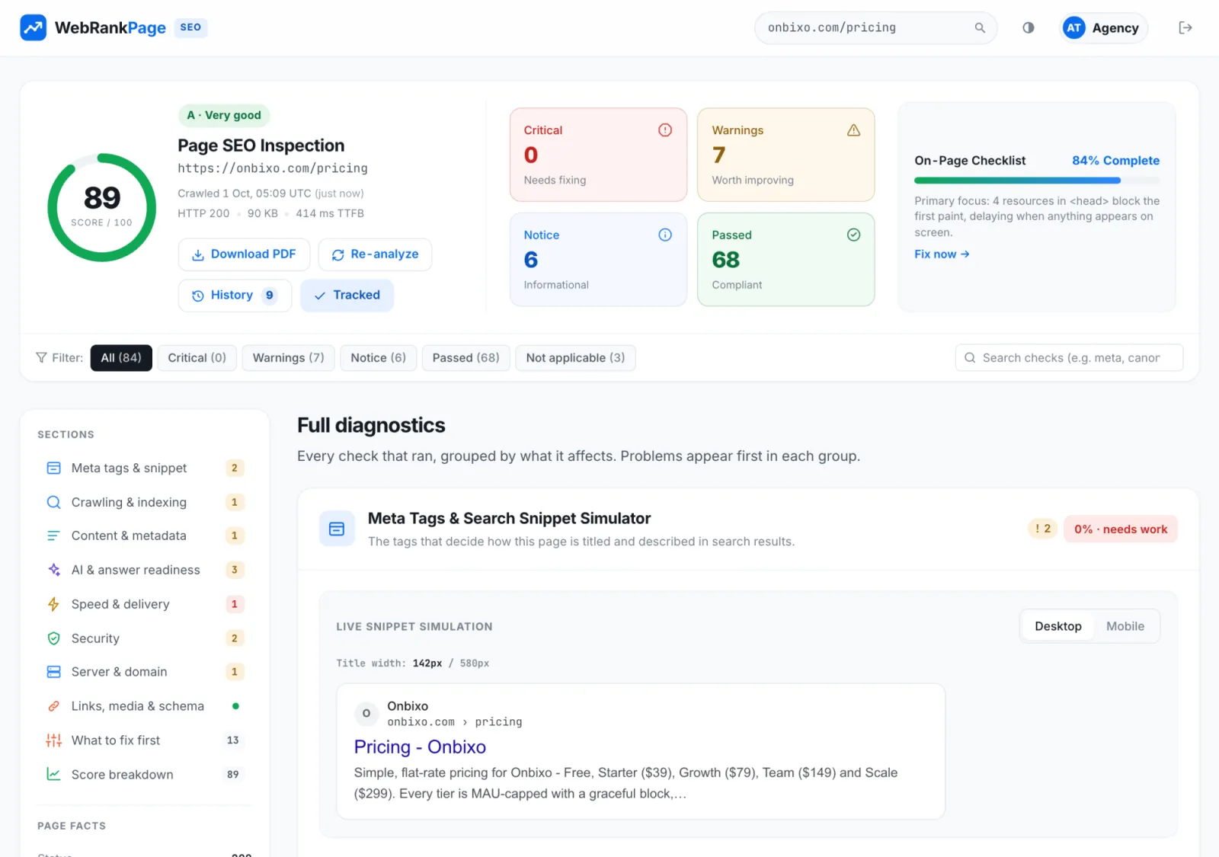Click the Passed checkmark circle icon

853,235
